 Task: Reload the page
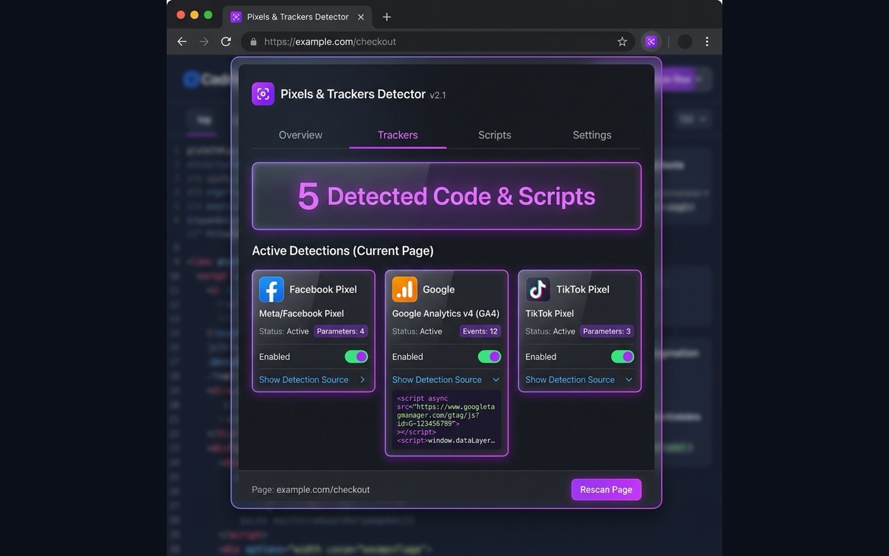click(226, 42)
